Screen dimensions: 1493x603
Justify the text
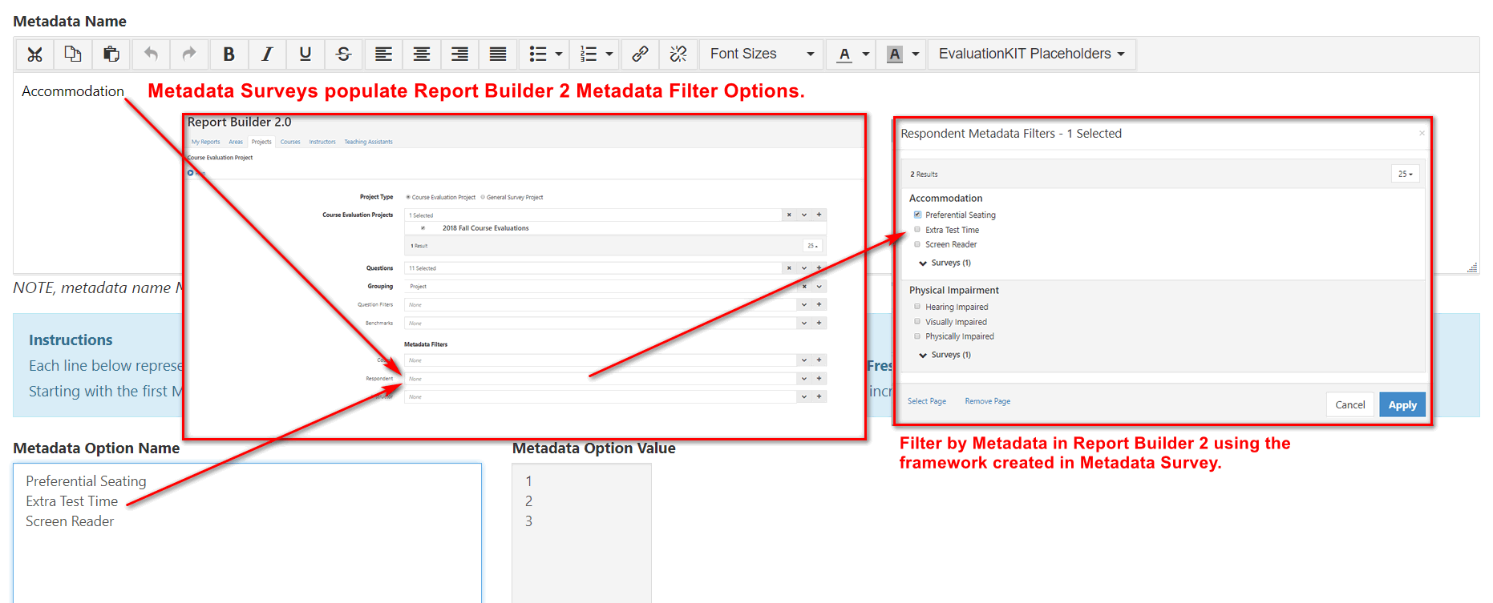[497, 54]
